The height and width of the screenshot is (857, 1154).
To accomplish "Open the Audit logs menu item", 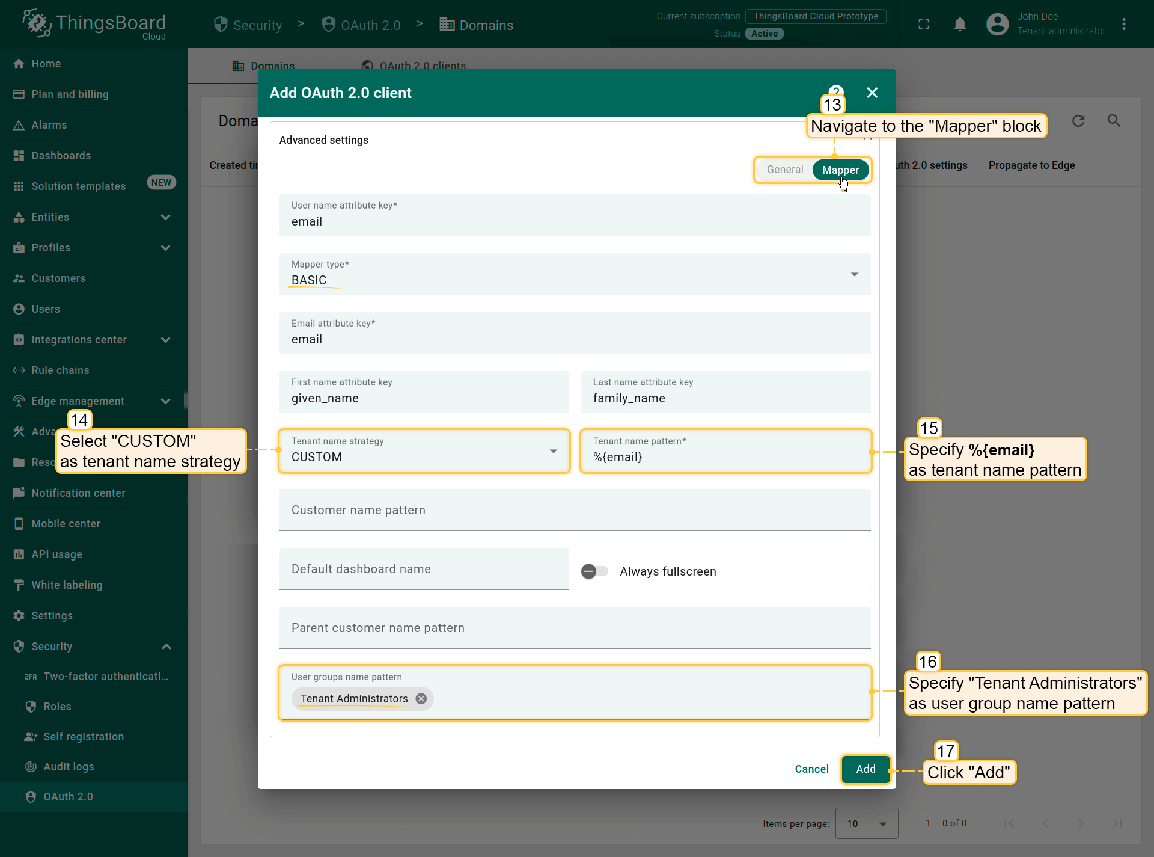I will [69, 767].
